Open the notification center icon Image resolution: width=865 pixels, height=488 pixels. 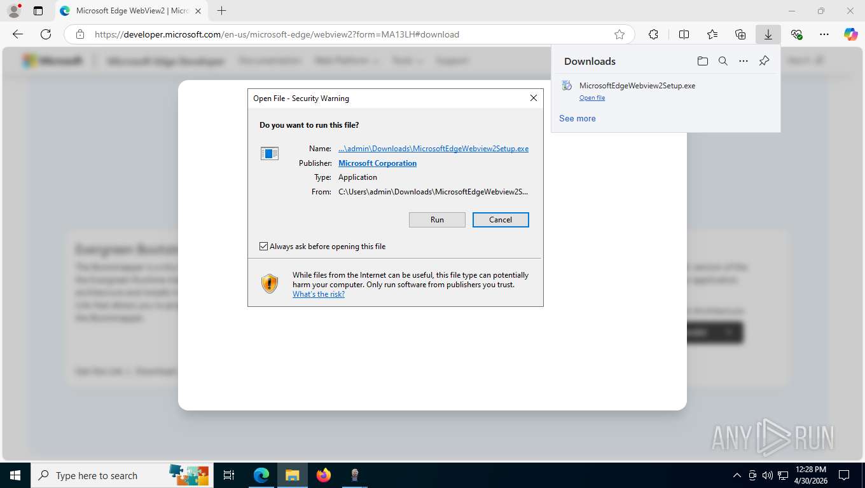tap(844, 475)
